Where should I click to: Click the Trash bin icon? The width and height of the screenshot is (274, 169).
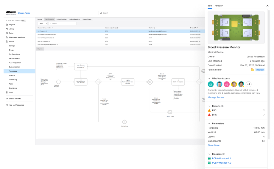(7, 92)
